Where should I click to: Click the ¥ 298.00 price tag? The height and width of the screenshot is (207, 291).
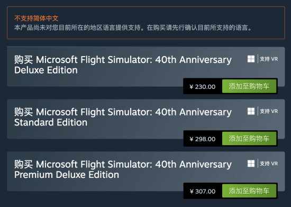[203, 139]
